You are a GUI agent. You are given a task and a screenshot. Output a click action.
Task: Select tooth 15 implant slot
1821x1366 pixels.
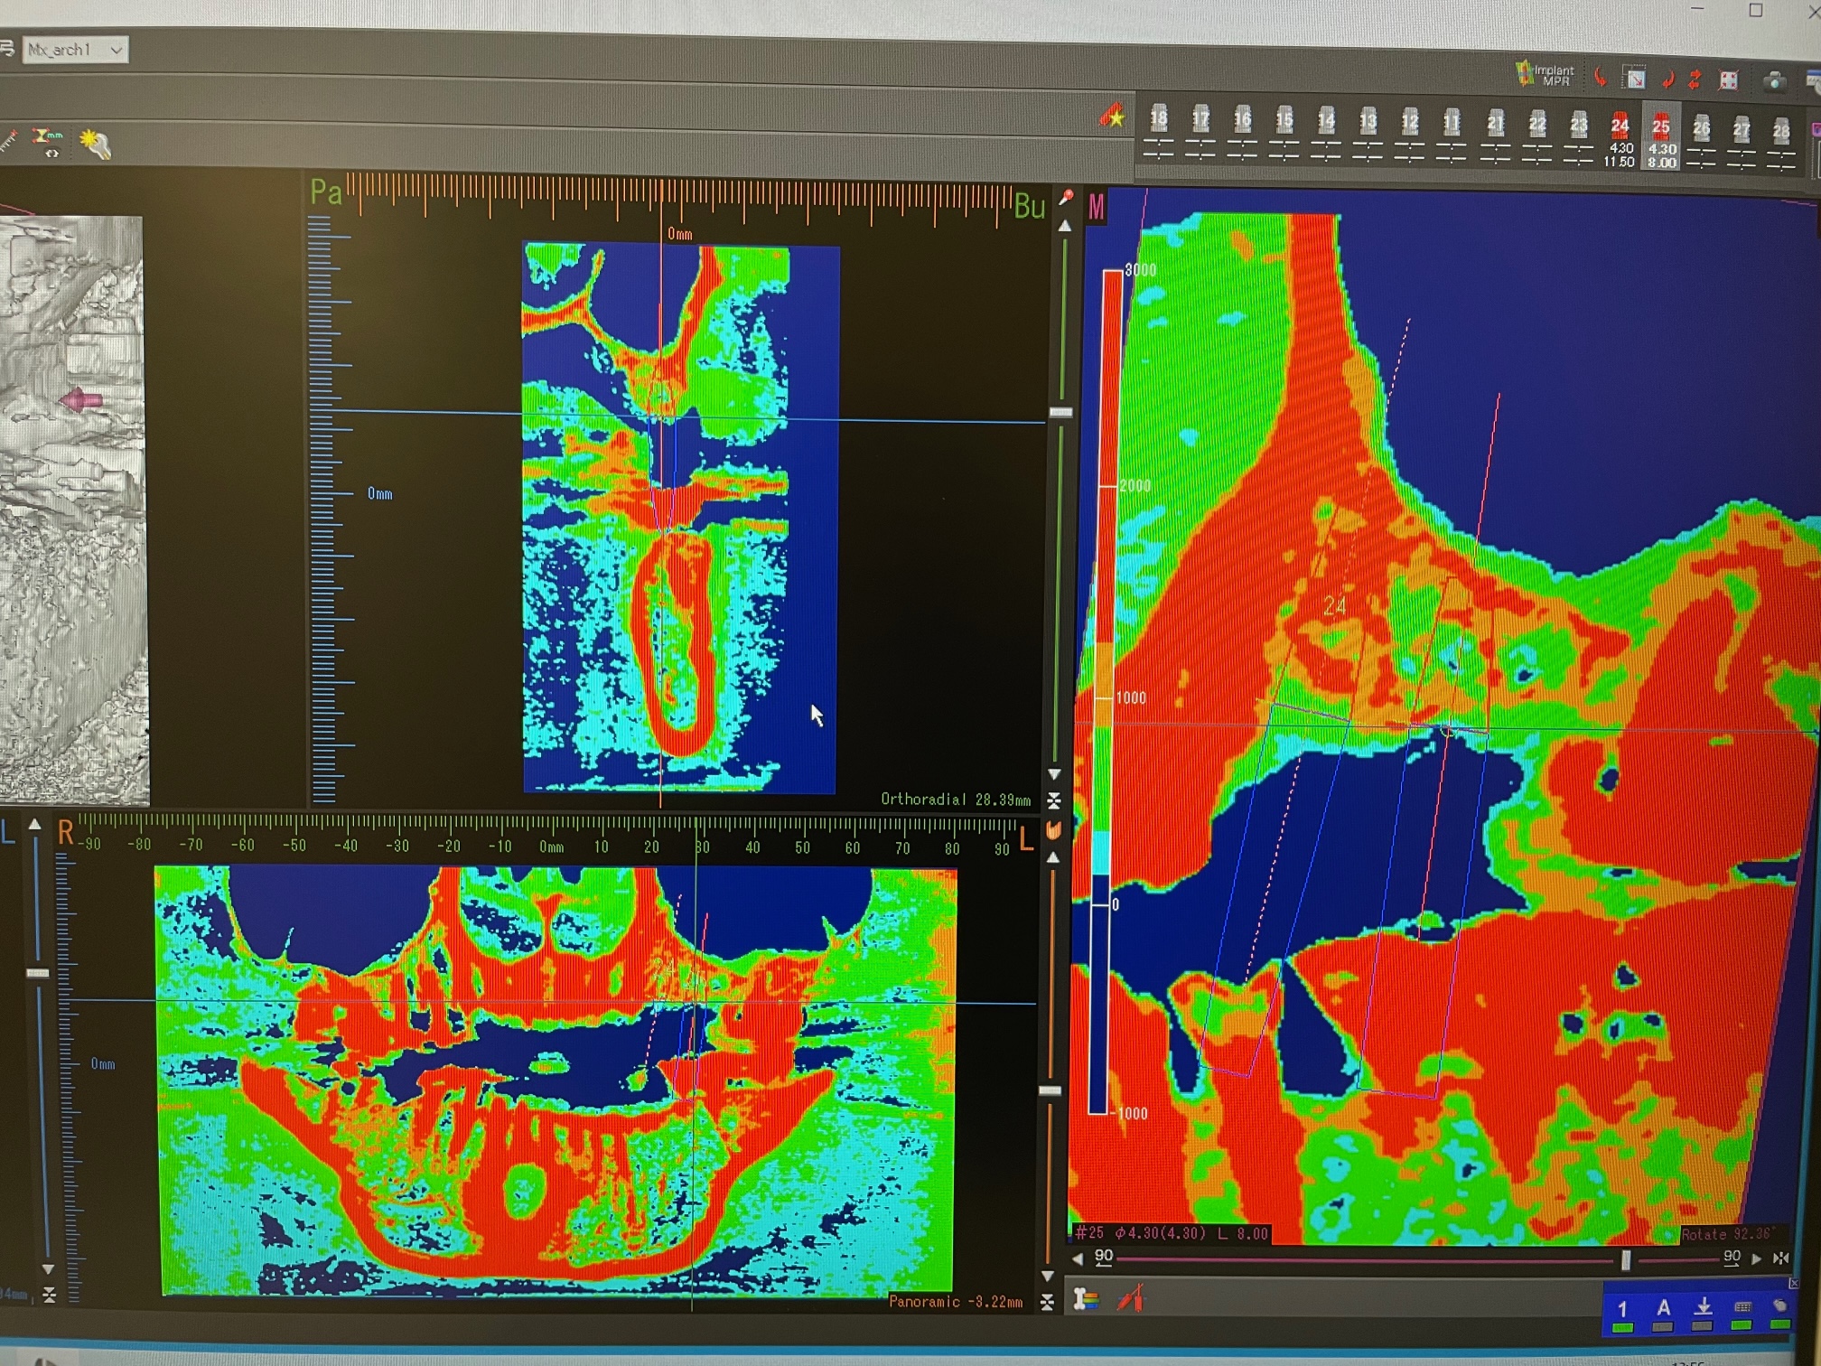tap(1284, 134)
